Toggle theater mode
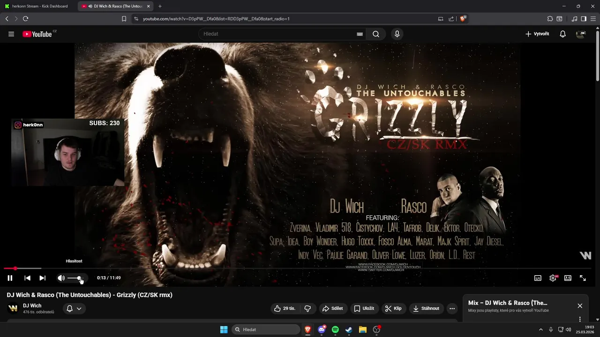This screenshot has width=600, height=337. pyautogui.click(x=568, y=278)
